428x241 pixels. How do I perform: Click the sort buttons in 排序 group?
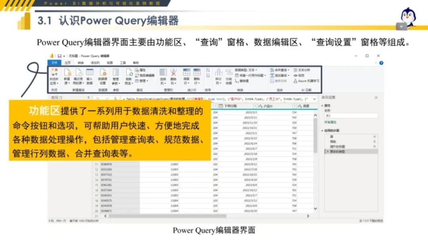tap(208, 73)
